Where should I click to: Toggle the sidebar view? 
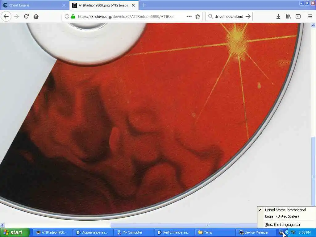(298, 17)
